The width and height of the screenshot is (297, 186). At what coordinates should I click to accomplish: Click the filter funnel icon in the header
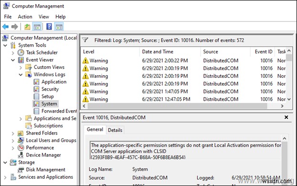pyautogui.click(x=85, y=40)
